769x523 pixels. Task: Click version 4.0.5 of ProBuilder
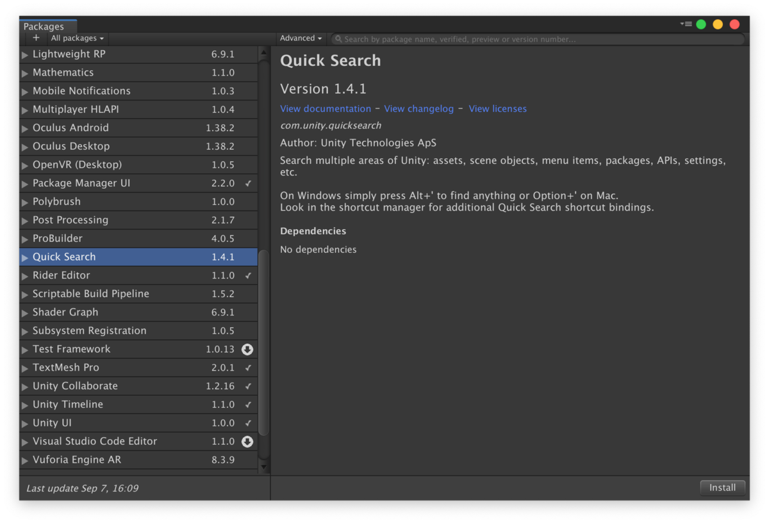(223, 239)
